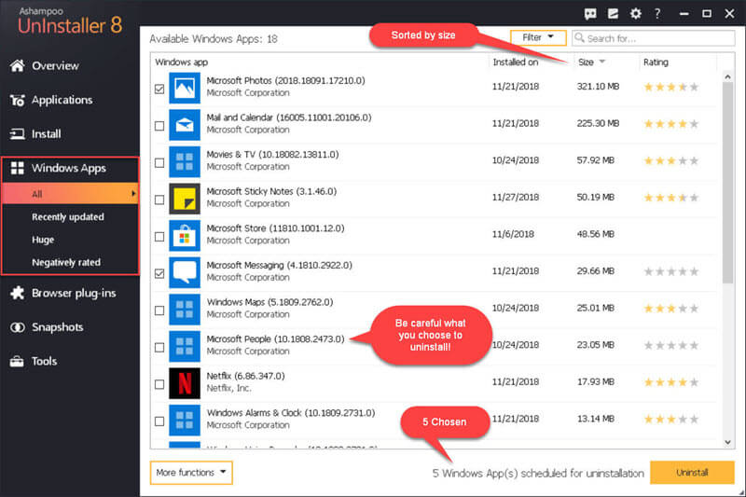Check the Netflix checkbox
Viewport: 746px width, 497px height.
[x=159, y=384]
